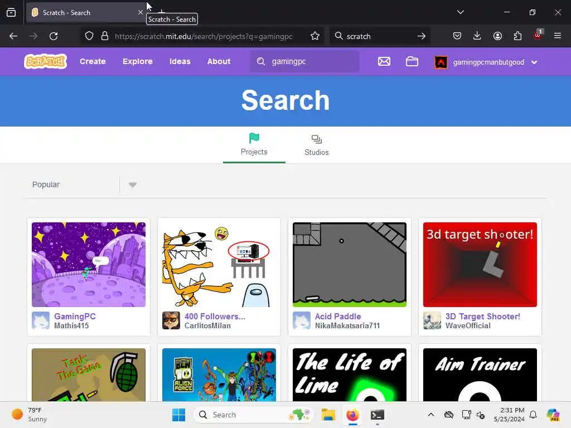
Task: Go back with browser back arrow
Action: [13, 36]
